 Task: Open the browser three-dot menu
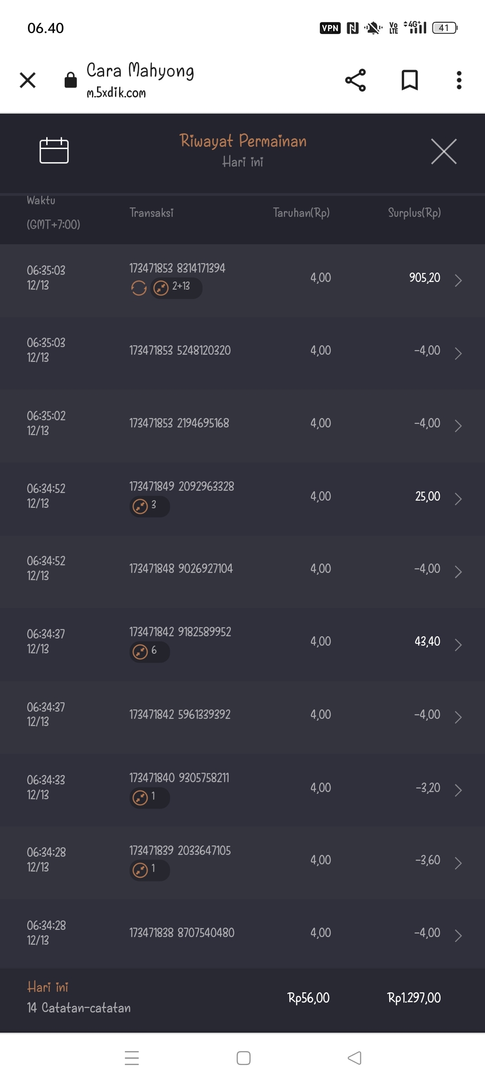[x=459, y=80]
